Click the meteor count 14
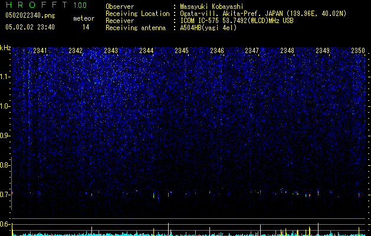The width and height of the screenshot is (371, 236). [x=86, y=27]
